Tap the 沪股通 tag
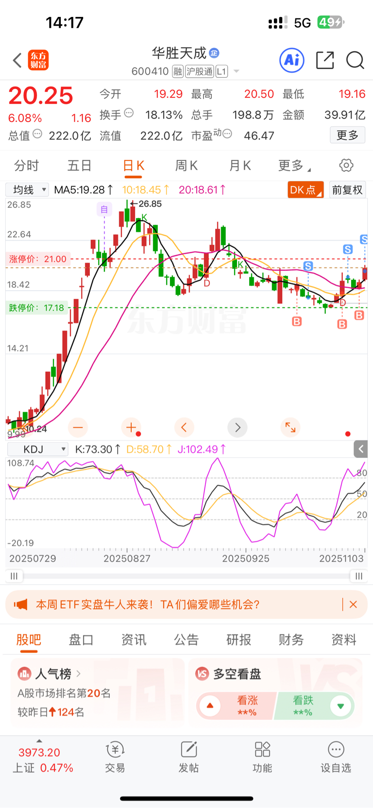Image resolution: width=373 pixels, height=808 pixels. [x=200, y=71]
